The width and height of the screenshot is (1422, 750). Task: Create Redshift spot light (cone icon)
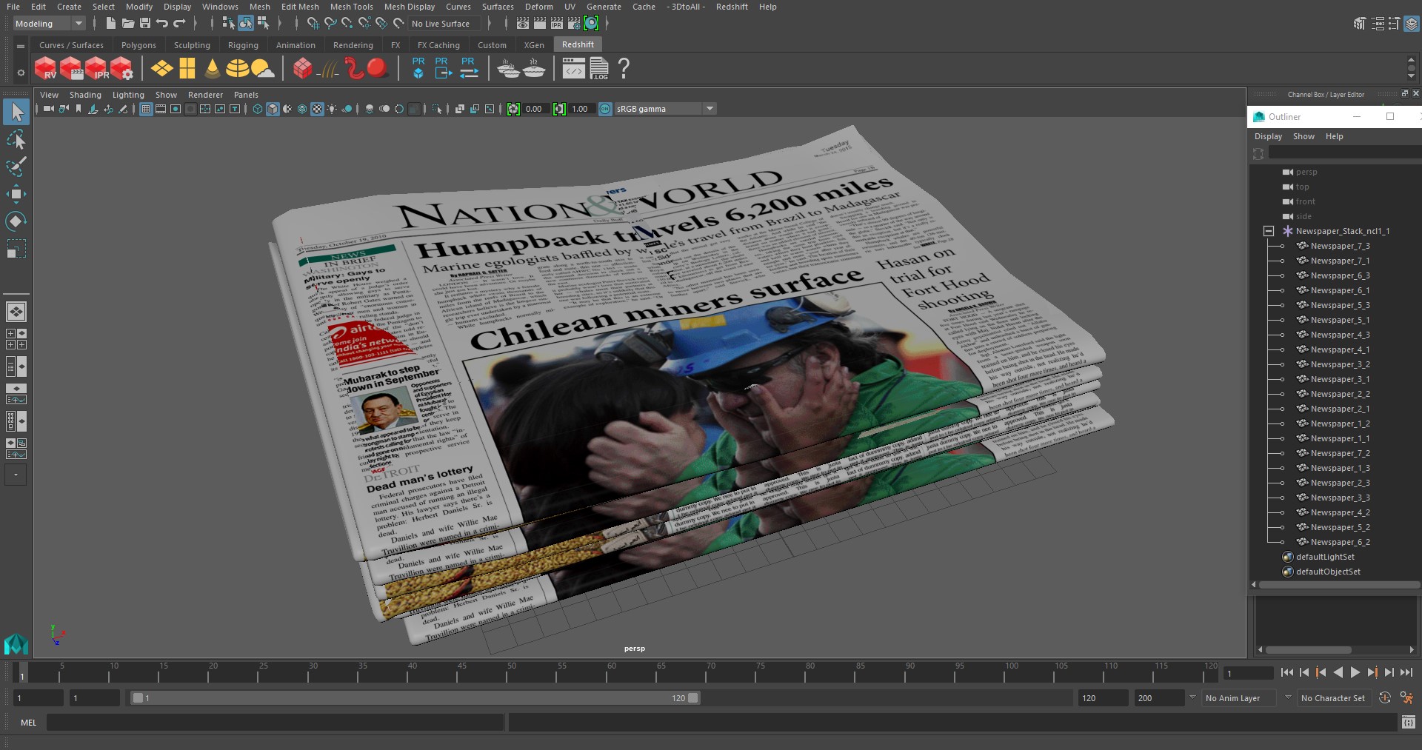click(213, 69)
